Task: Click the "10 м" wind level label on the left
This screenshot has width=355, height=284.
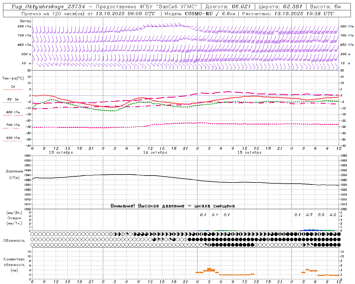Action: 27,64
